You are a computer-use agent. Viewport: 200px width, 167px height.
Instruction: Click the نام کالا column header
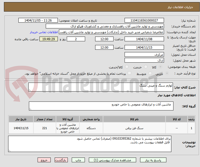(x=134, y=119)
